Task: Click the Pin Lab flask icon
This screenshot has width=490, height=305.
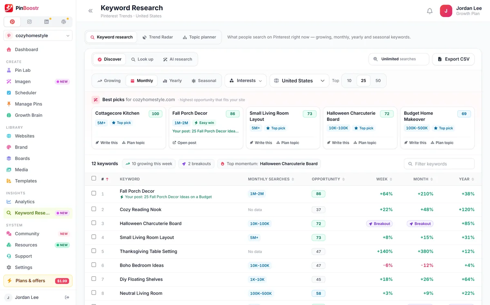Action: pyautogui.click(x=9, y=70)
